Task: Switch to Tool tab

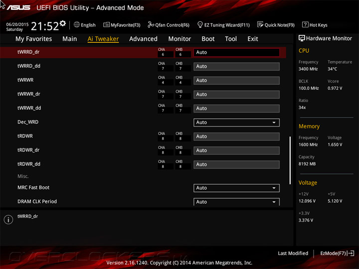Action: [231, 39]
